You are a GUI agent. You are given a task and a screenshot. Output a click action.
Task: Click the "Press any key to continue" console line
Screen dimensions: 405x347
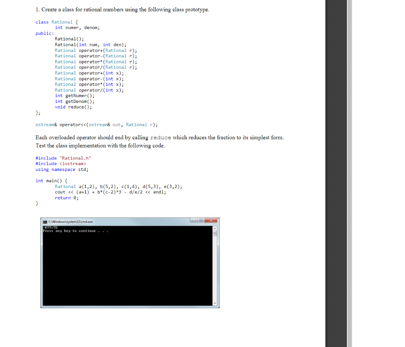(76, 231)
